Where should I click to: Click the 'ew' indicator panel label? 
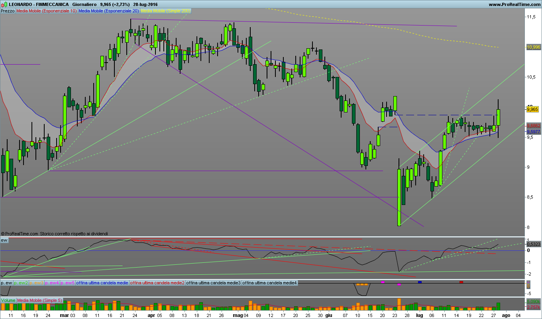4,240
